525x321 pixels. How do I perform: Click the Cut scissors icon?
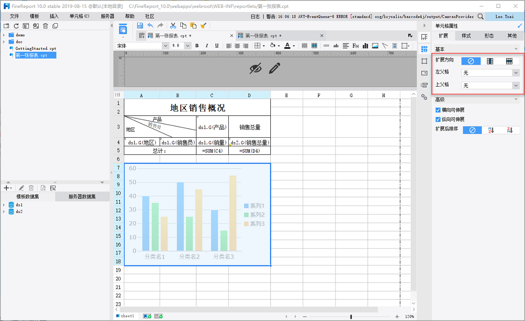pyautogui.click(x=173, y=26)
